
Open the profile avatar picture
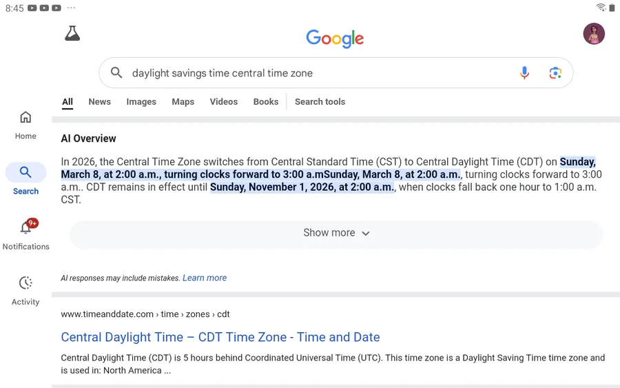click(594, 34)
